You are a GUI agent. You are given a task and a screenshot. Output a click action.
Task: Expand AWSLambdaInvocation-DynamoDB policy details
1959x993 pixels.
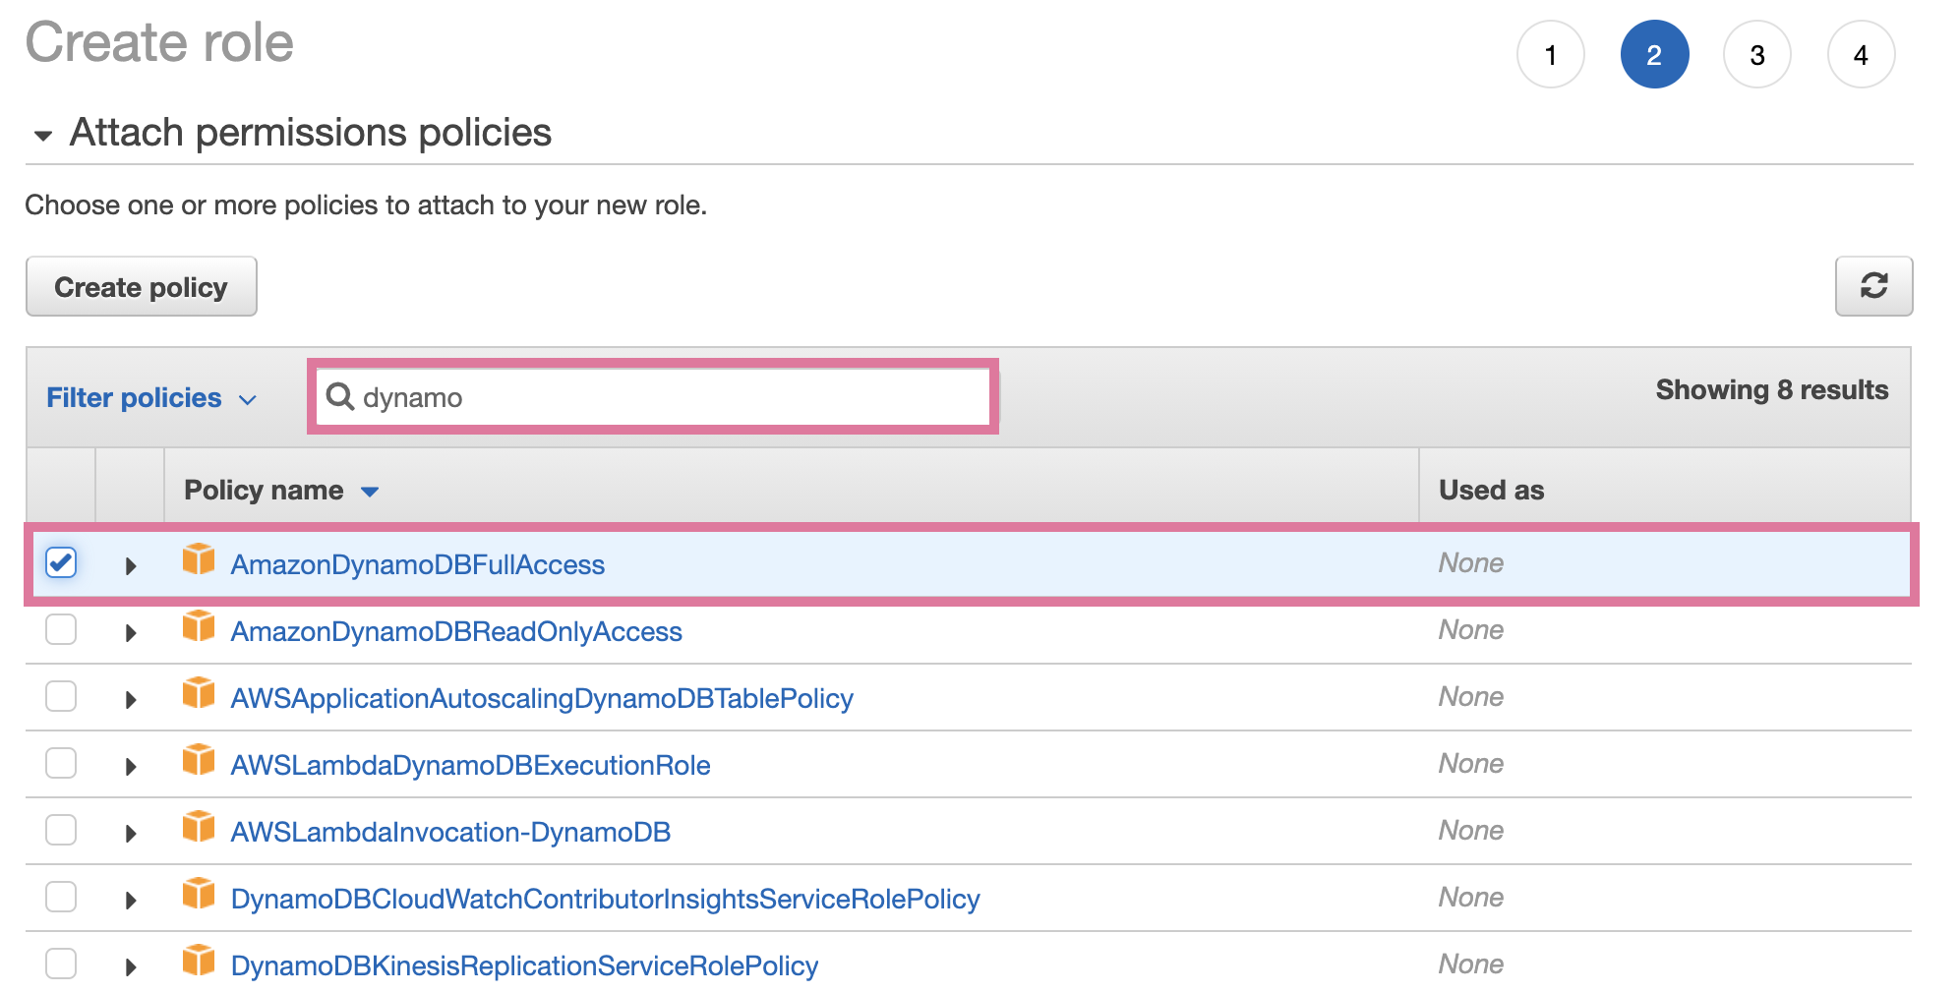[x=131, y=834]
